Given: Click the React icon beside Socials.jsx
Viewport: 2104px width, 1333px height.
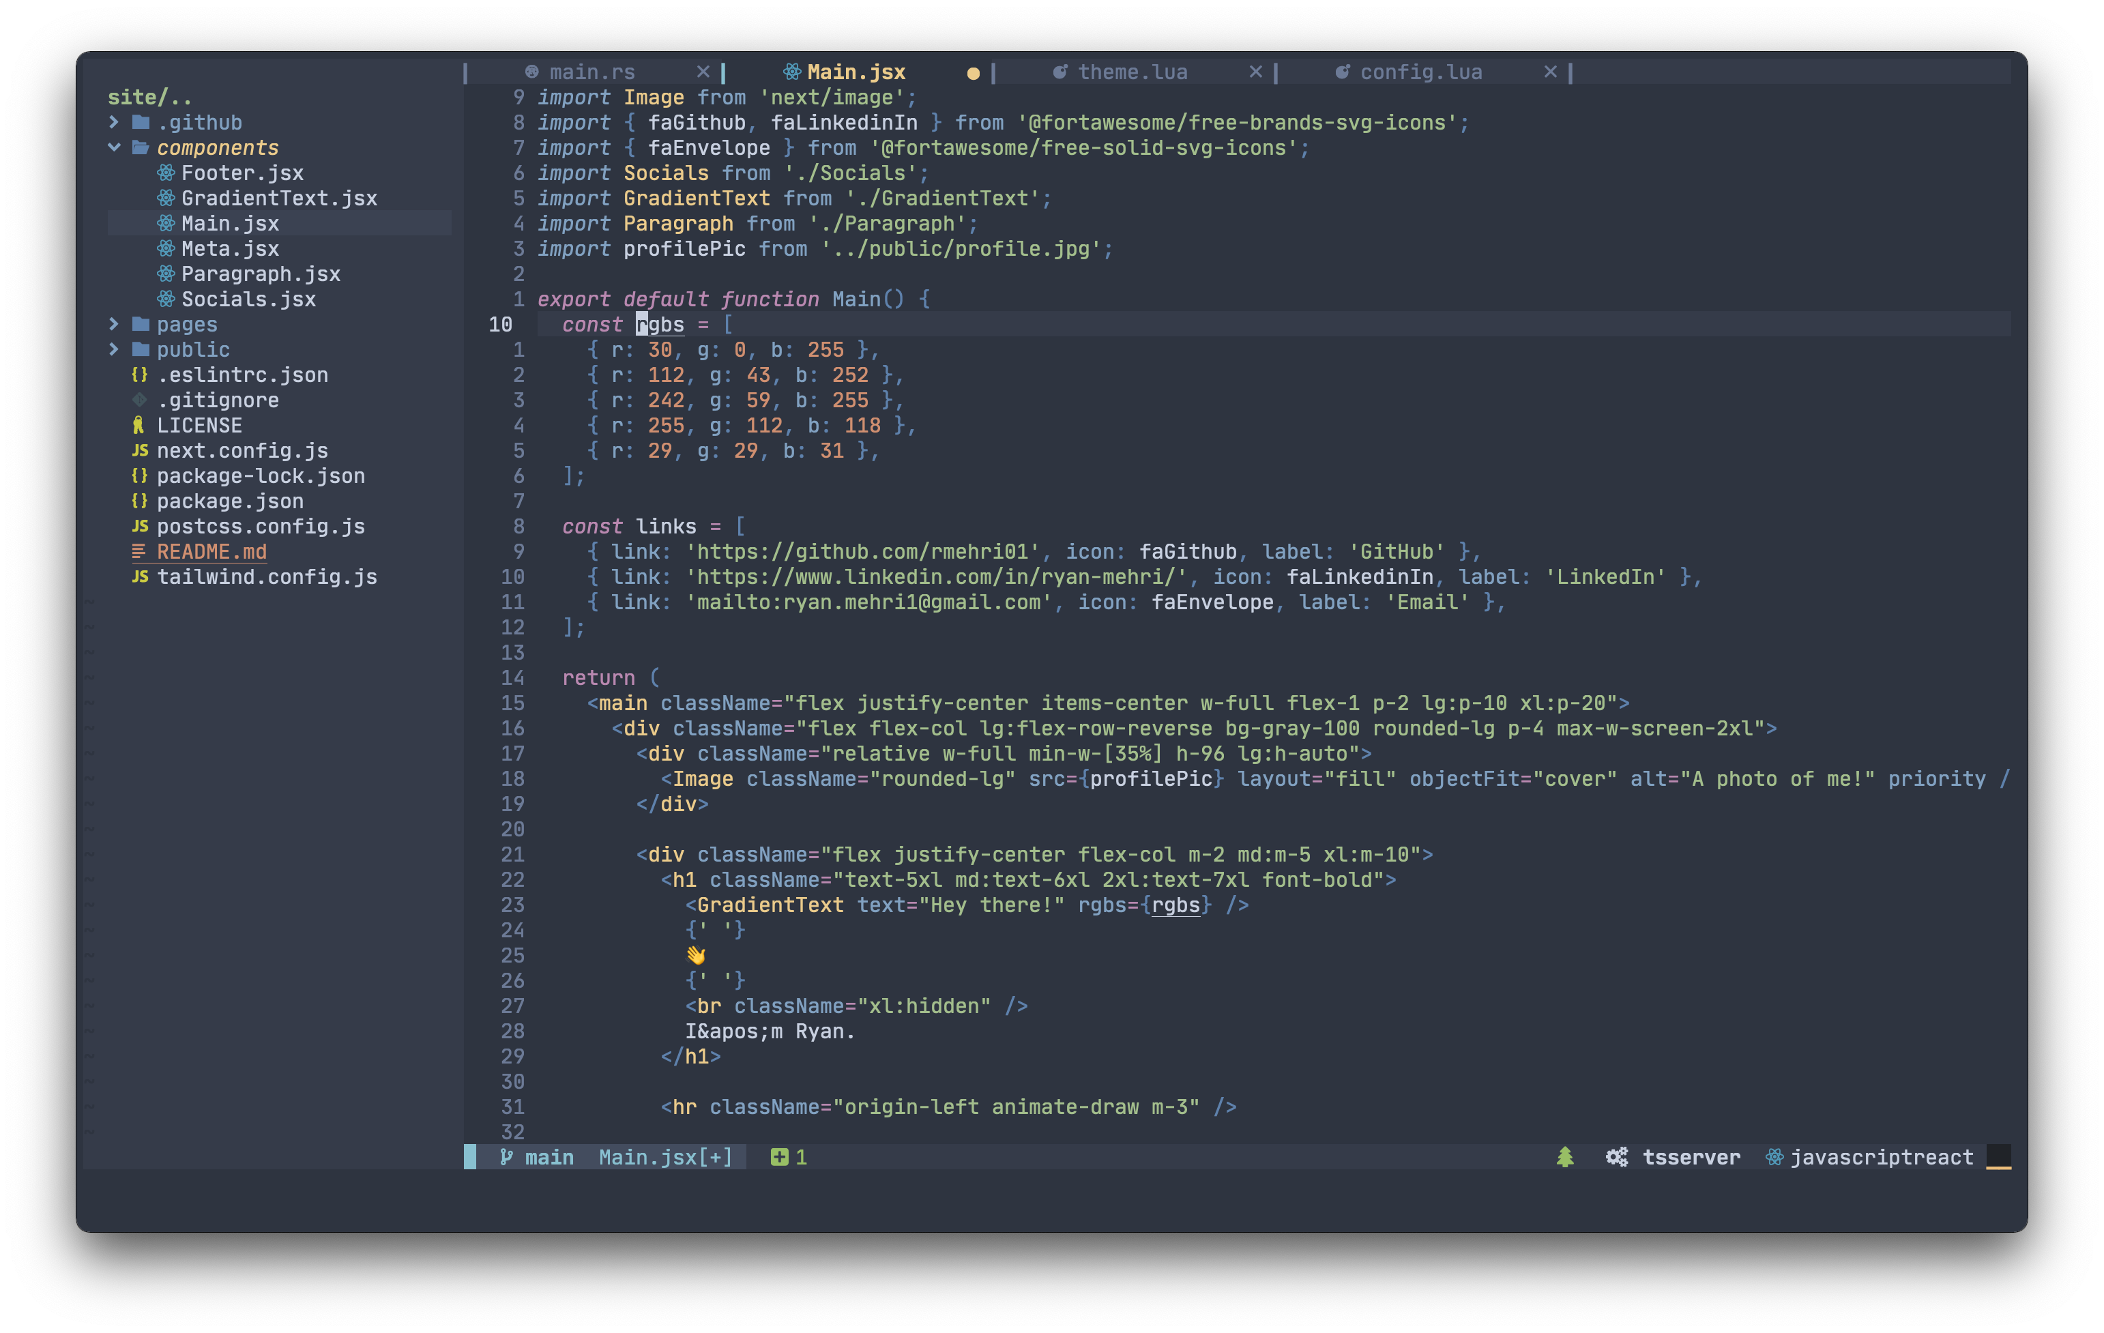Looking at the screenshot, I should [x=166, y=299].
